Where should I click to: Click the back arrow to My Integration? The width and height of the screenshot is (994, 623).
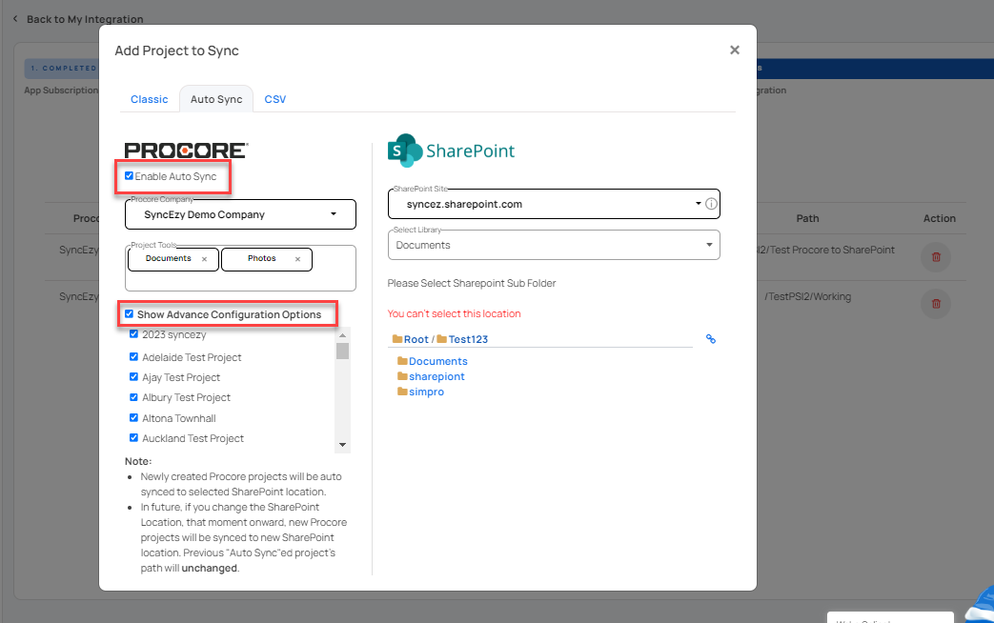coord(15,19)
